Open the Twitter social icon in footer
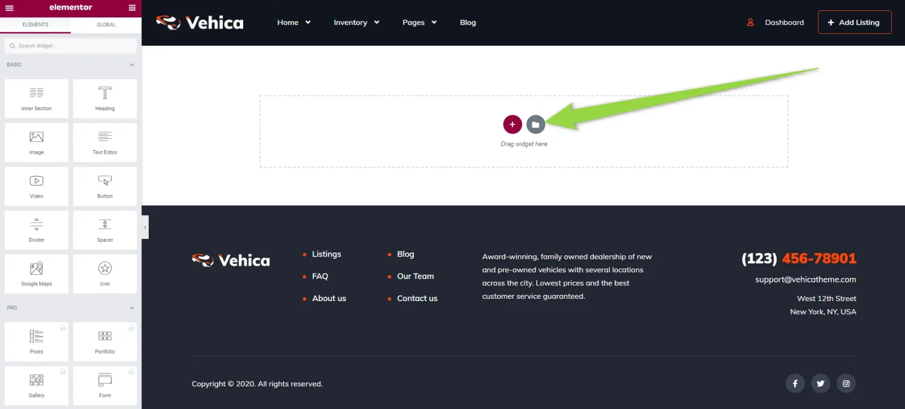This screenshot has height=409, width=905. coord(821,384)
